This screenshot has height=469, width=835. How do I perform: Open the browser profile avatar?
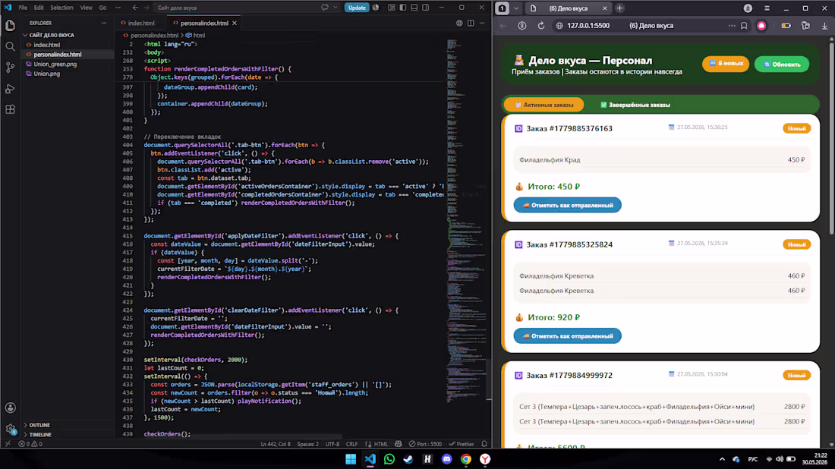point(748,8)
